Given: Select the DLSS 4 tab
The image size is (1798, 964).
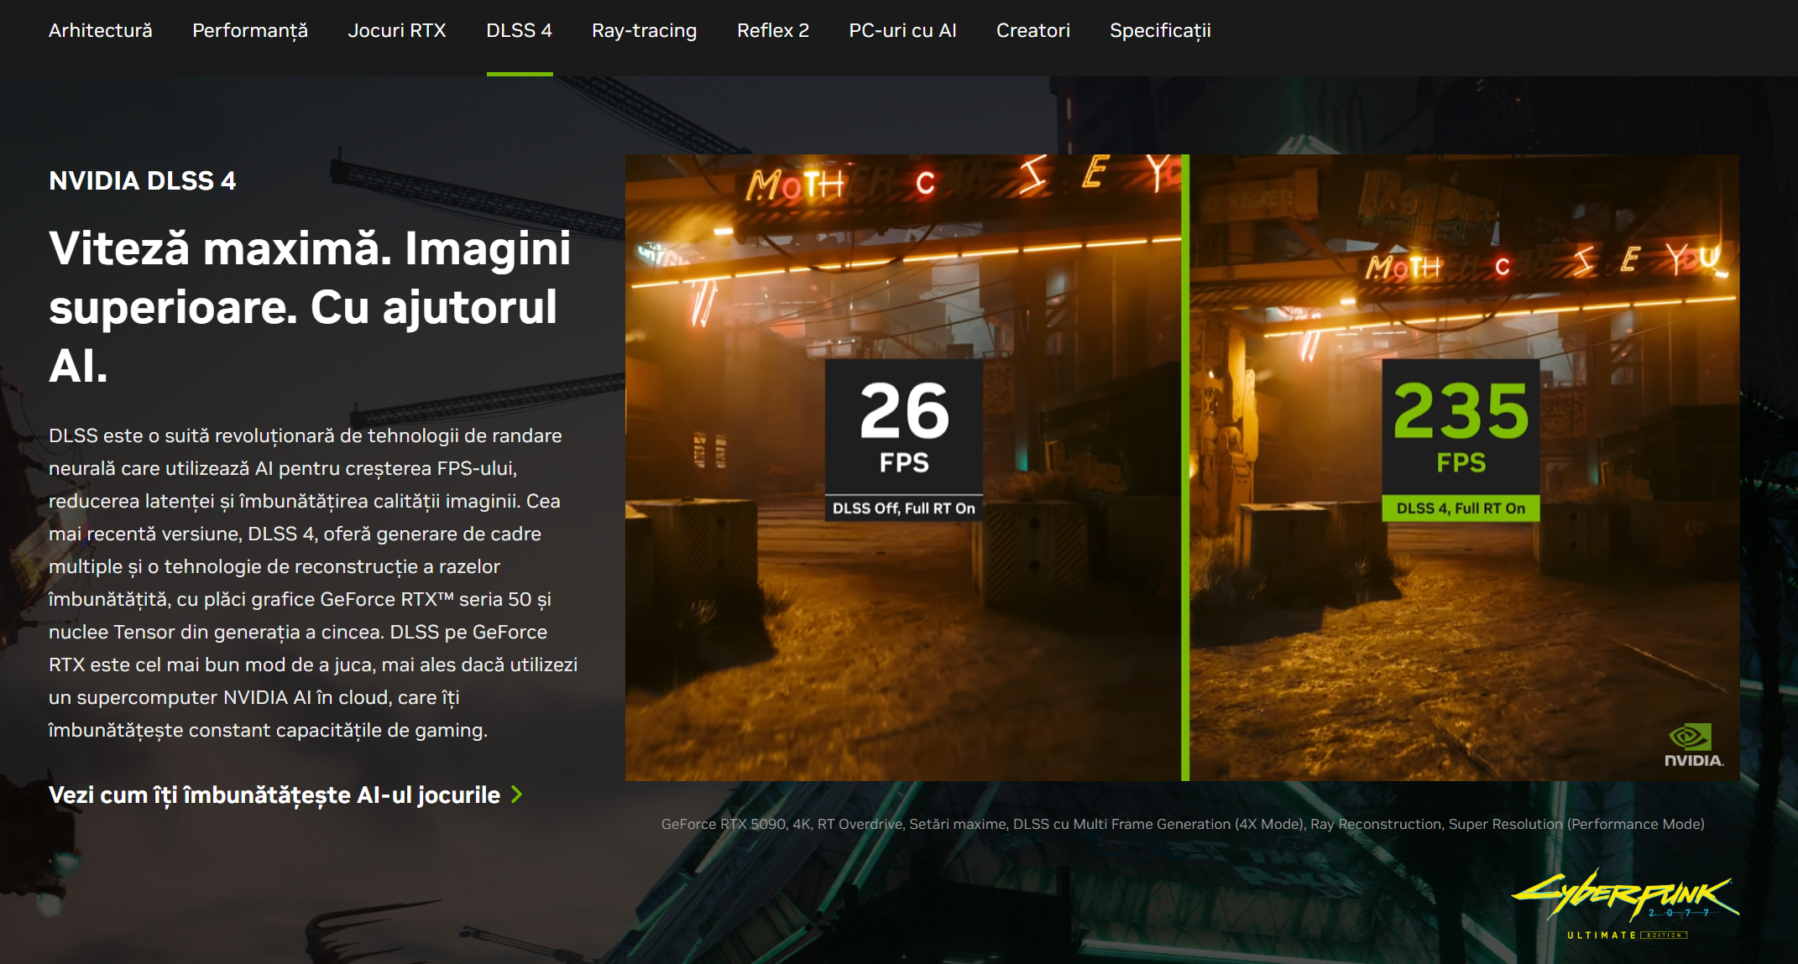Looking at the screenshot, I should point(519,31).
